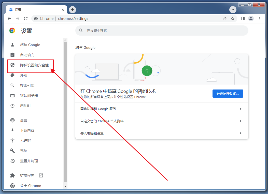Click the sidebar scrollbar thumb
Screen dimensions: 268x194
[65, 112]
